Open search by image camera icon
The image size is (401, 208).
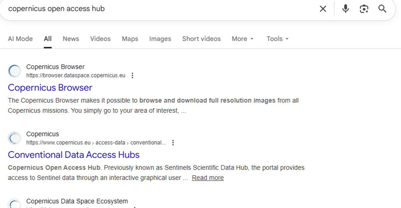(364, 9)
